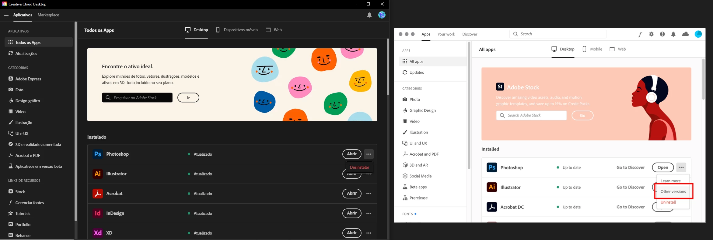Select Todos os Apps in sidebar
Screen dimensions: 713x240
pos(39,42)
